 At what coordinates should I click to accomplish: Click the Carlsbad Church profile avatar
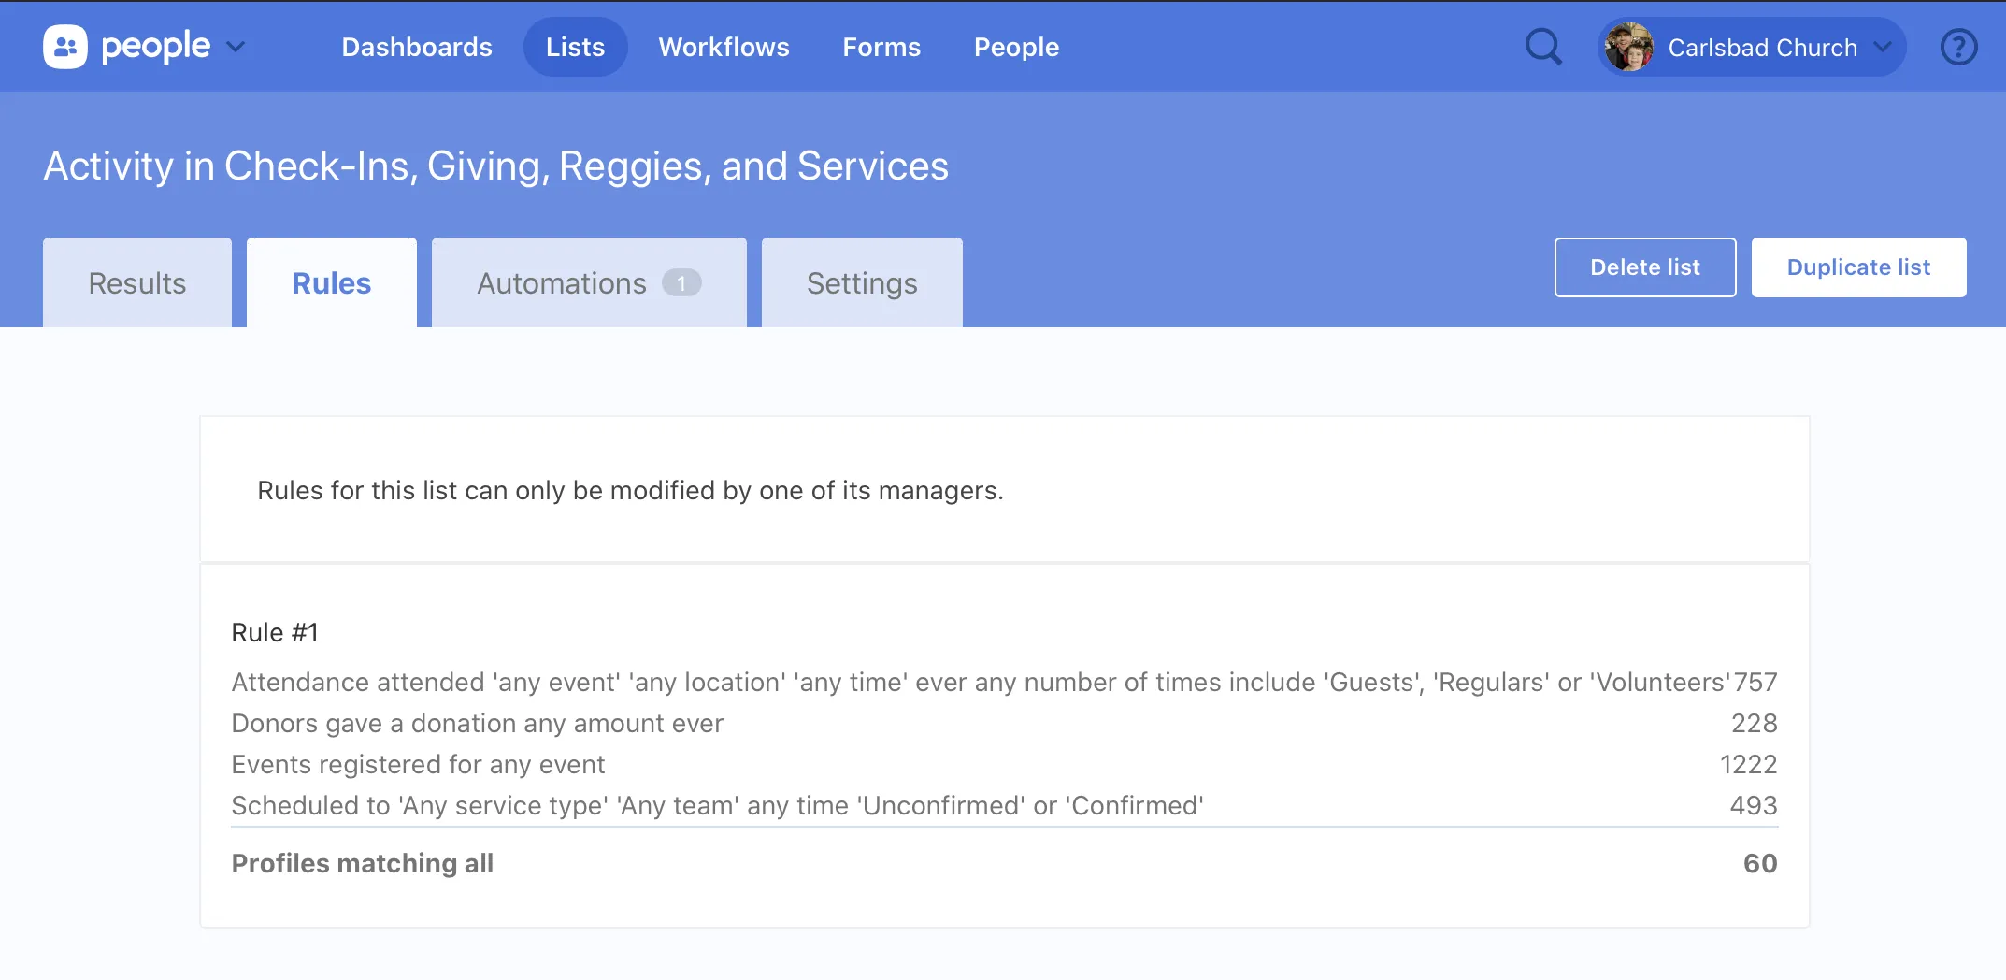click(1628, 47)
